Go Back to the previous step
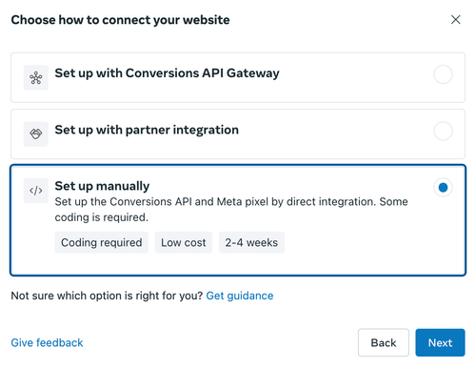 tap(384, 342)
